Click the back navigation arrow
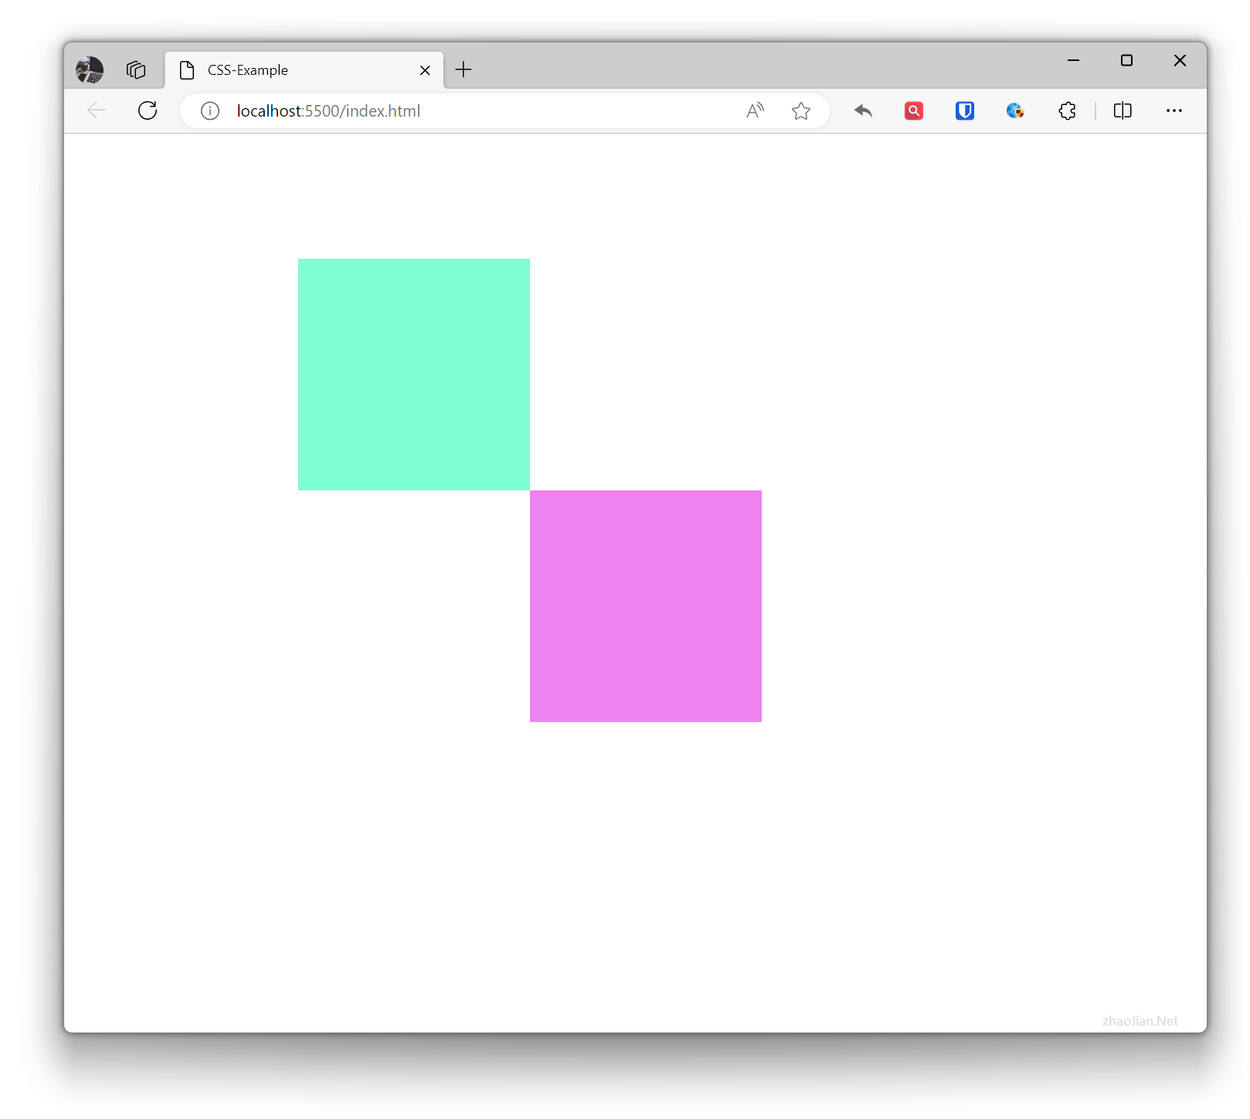This screenshot has height=1119, width=1250. (x=97, y=110)
